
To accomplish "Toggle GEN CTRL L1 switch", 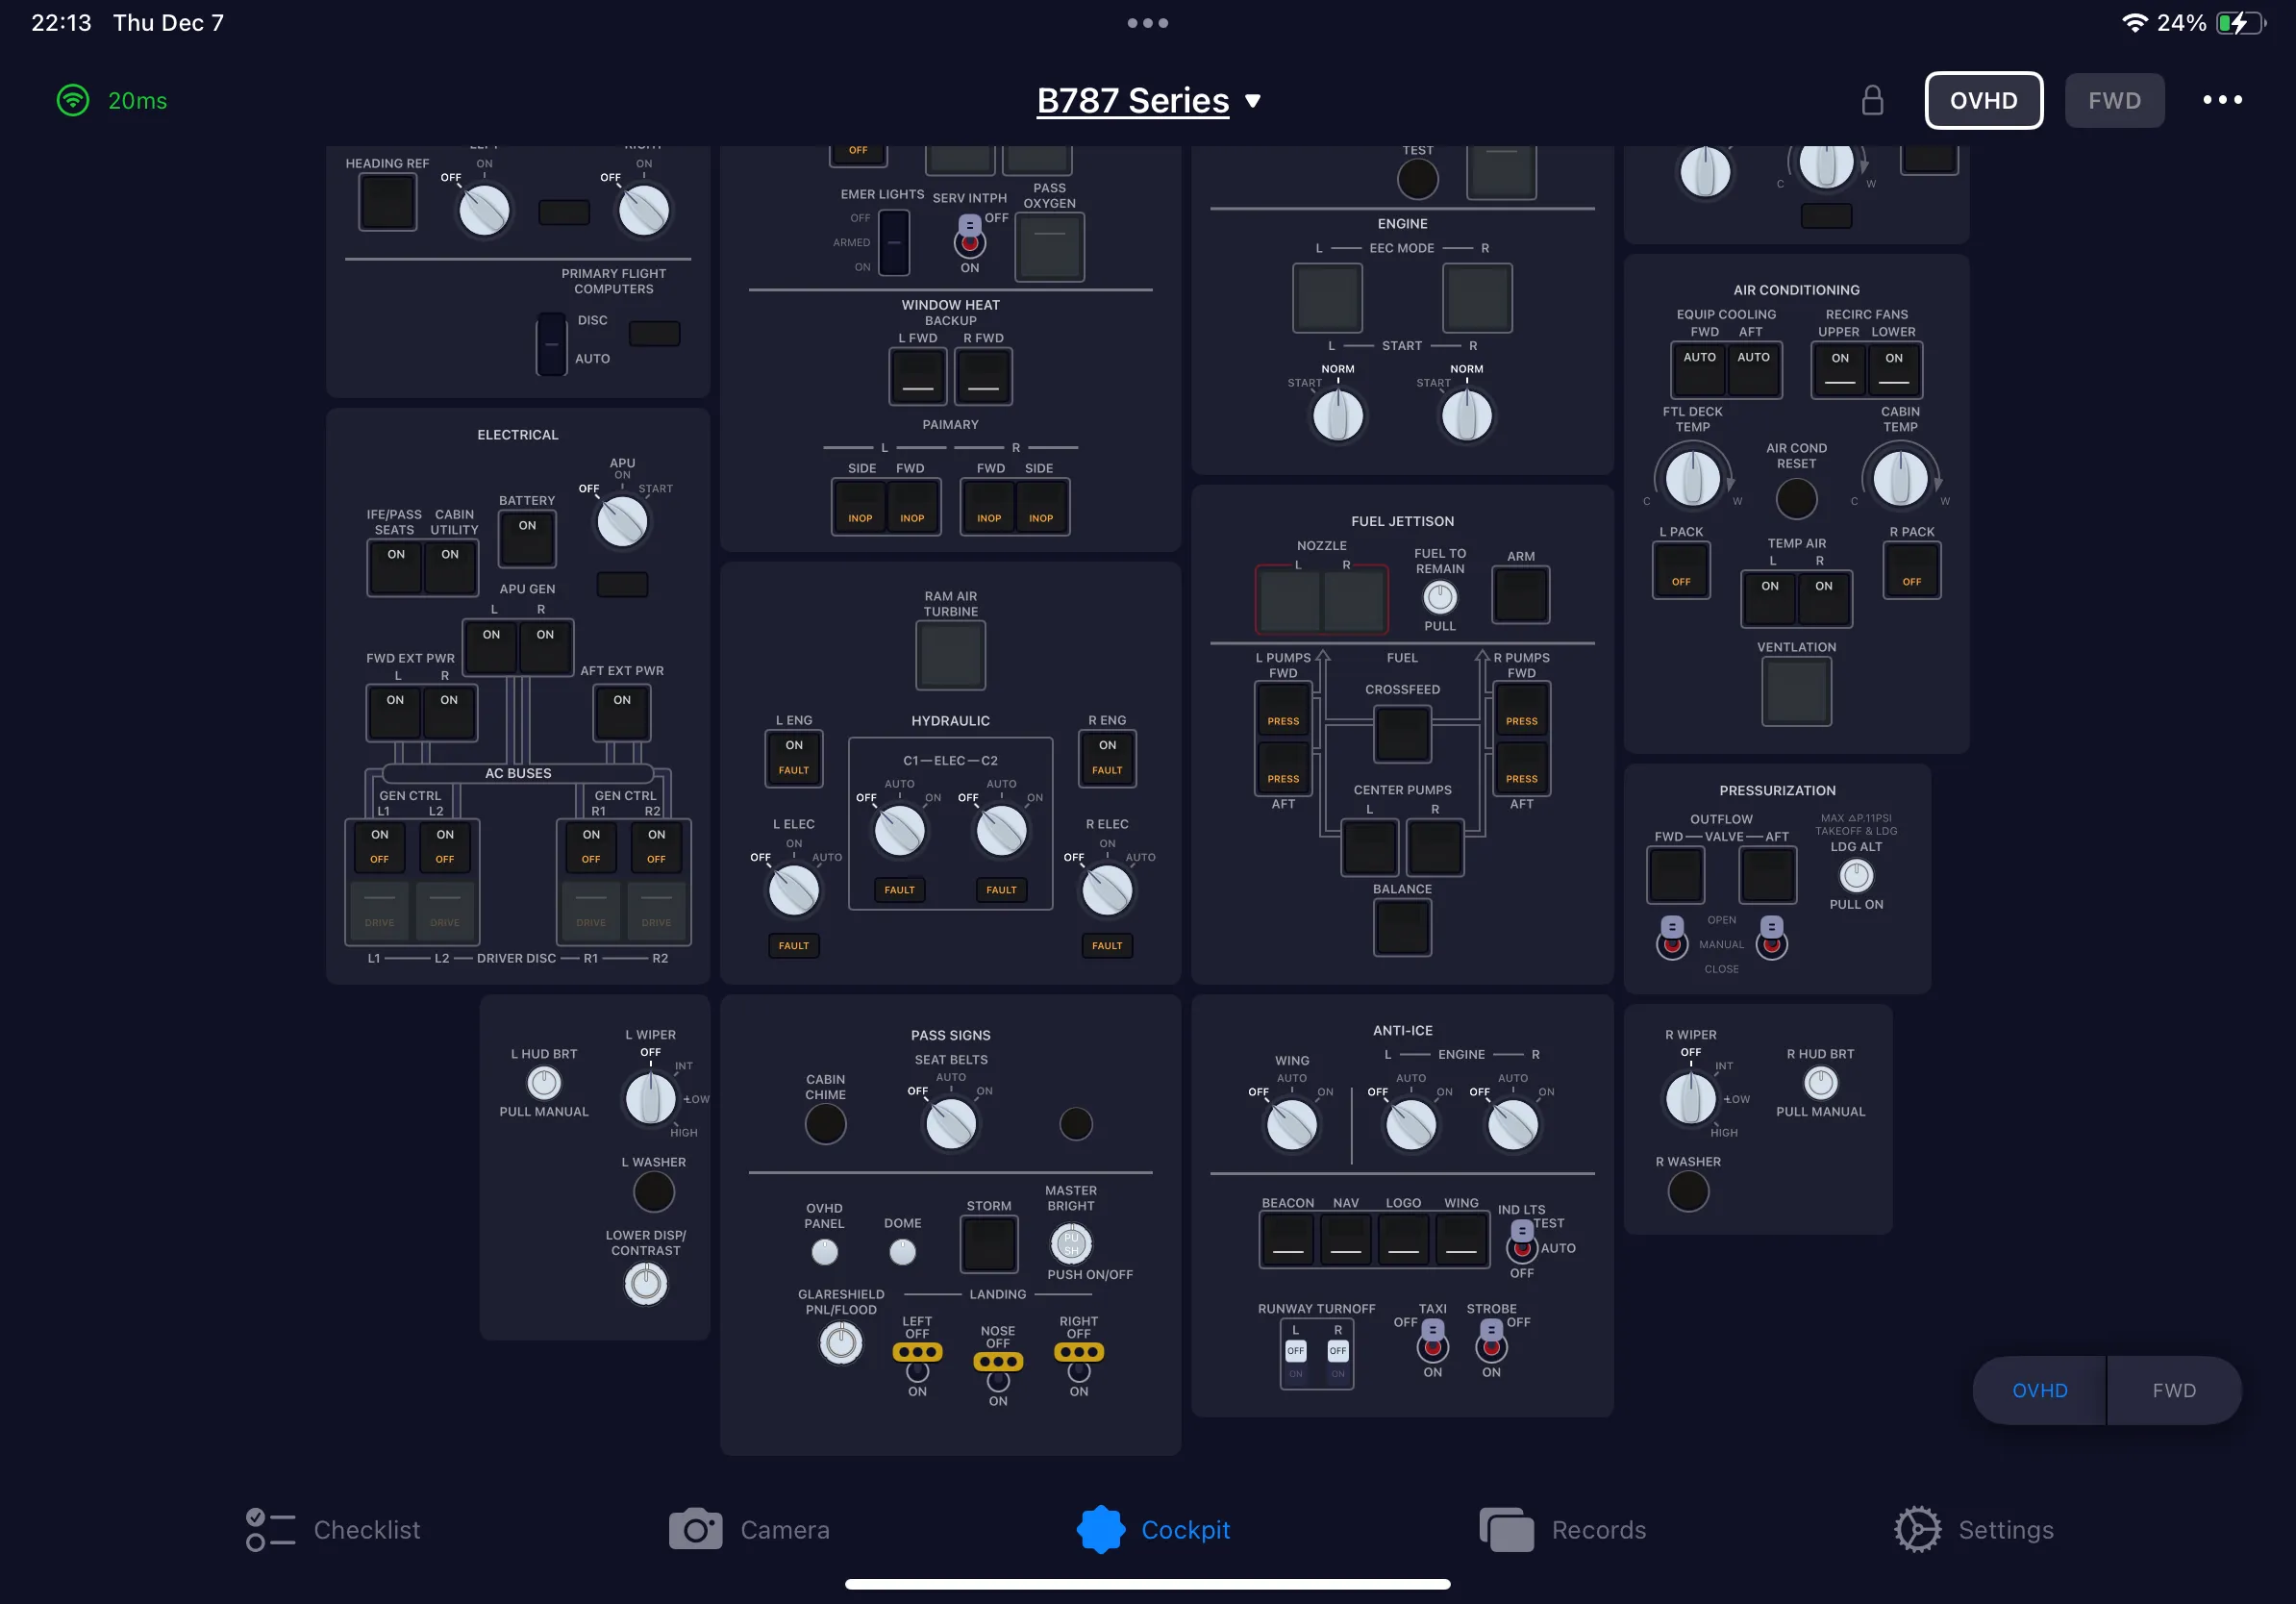I will (x=380, y=847).
